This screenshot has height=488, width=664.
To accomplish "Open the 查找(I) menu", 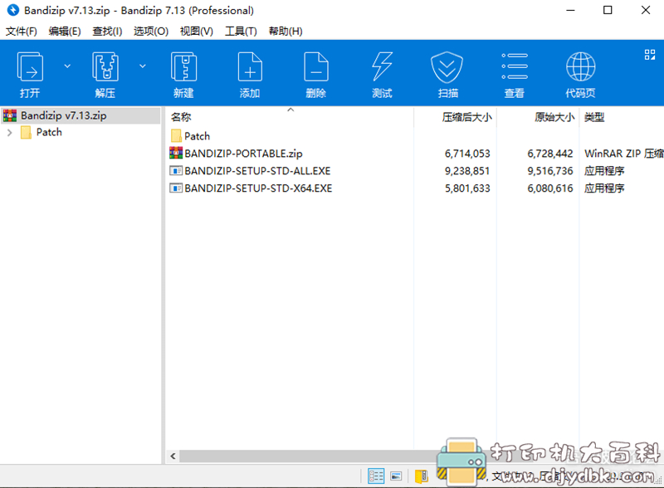I will tap(107, 32).
